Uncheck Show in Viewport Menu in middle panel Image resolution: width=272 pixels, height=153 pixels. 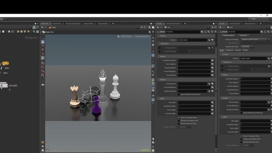(x=178, y=118)
